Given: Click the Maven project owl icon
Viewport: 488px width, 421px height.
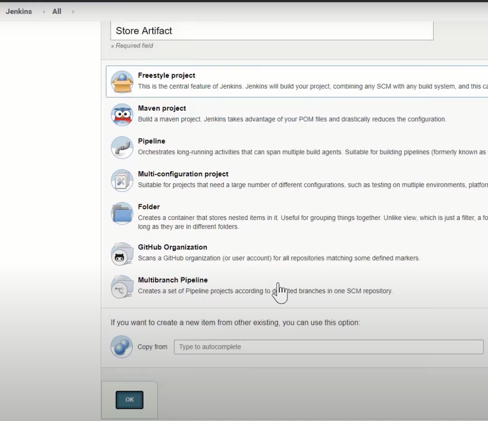Looking at the screenshot, I should pyautogui.click(x=122, y=114).
